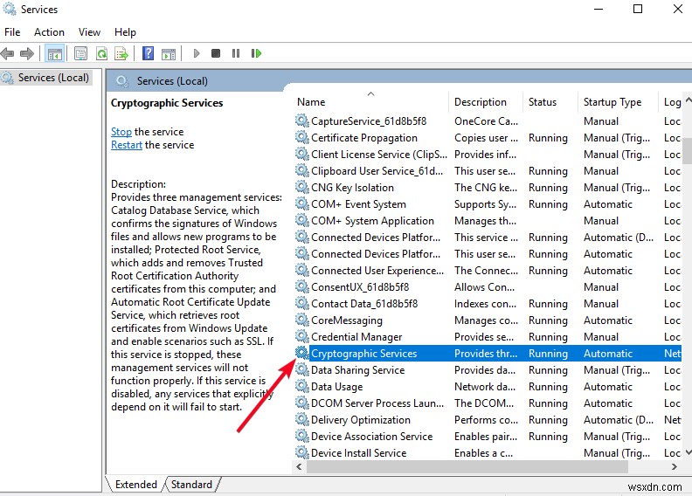Click the gear icon of CaptureService_61d8b5f8

coord(301,121)
